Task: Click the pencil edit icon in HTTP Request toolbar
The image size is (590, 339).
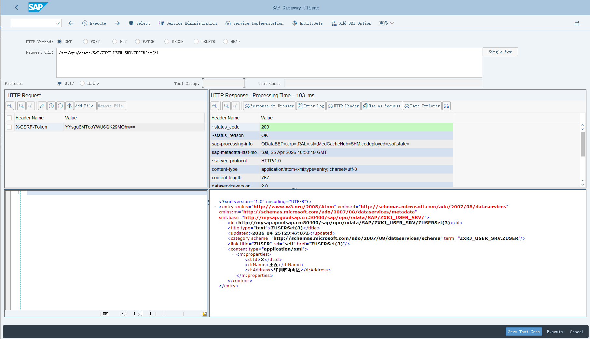Action: 42,106
